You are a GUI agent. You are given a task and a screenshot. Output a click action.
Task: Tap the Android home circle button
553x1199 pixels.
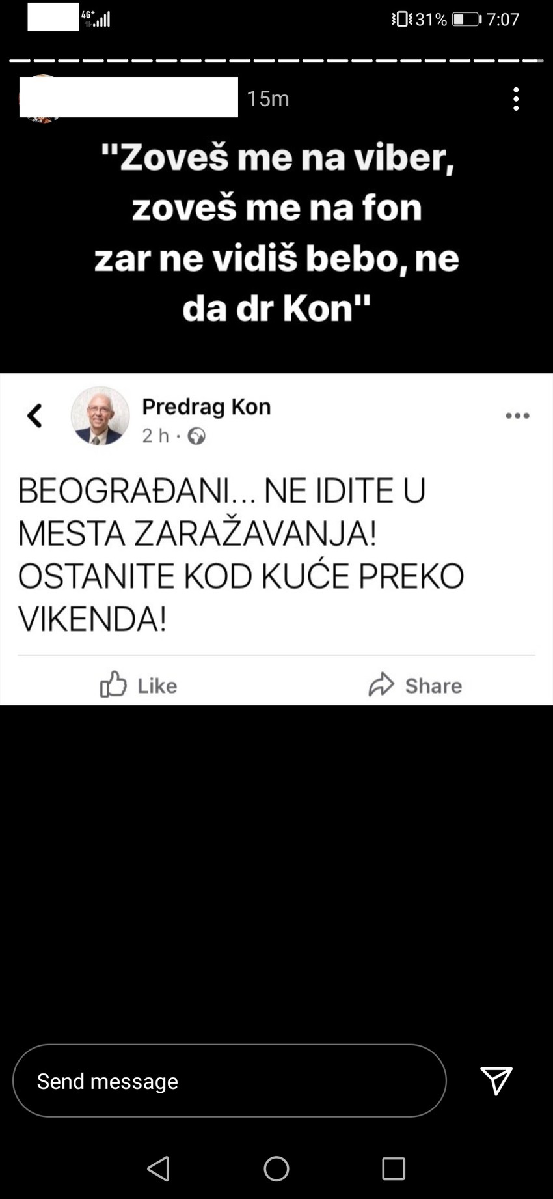pyautogui.click(x=276, y=1168)
